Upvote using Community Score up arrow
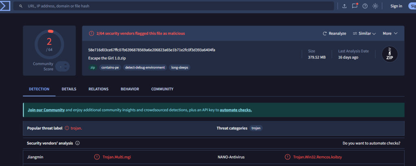The width and height of the screenshot is (416, 166). coord(65,64)
